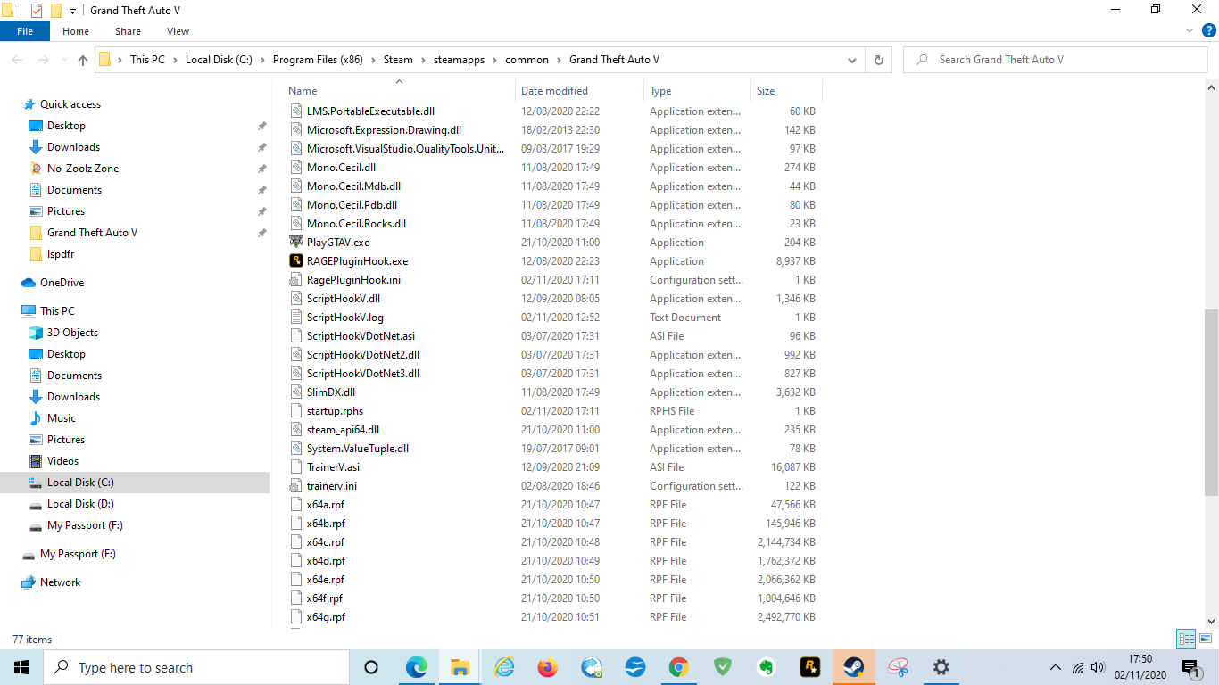Launch Rockstar Games Launcher from taskbar
Viewport: 1219px width, 685px height.
(x=809, y=667)
